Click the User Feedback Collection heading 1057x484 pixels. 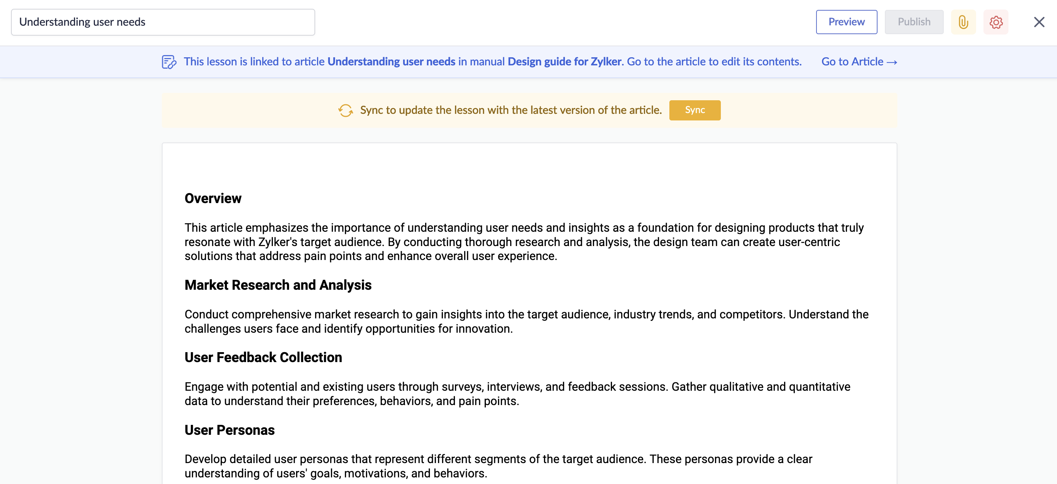[263, 357]
